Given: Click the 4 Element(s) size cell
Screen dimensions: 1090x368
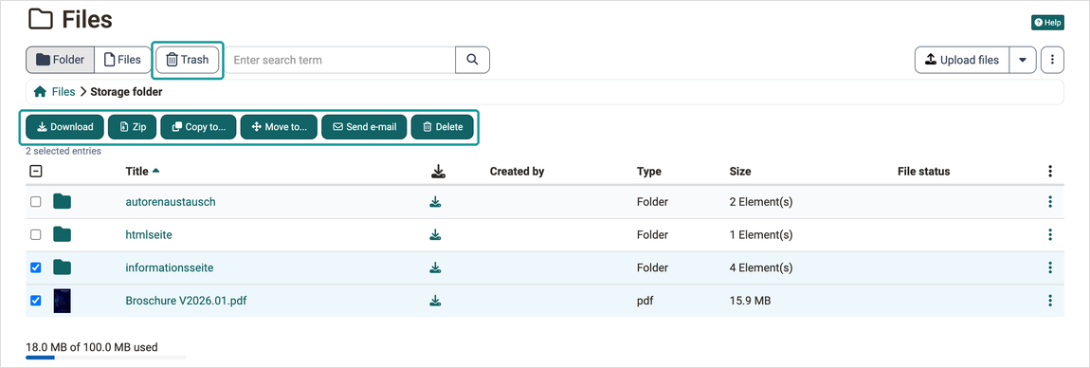Looking at the screenshot, I should [x=760, y=267].
